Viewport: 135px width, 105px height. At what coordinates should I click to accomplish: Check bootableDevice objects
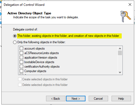(x=21, y=62)
